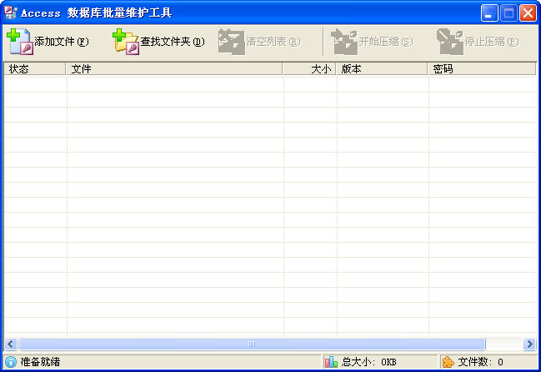This screenshot has width=541, height=372.
Task: Click the total size chart icon
Action: point(331,362)
